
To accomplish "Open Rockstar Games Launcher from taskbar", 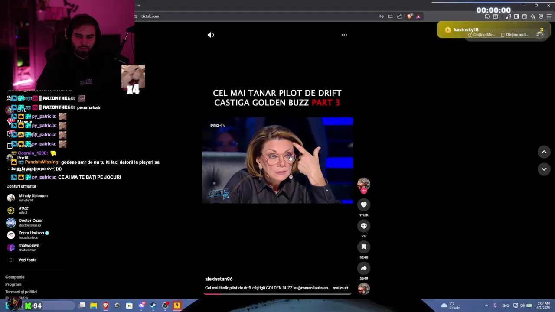I will 177,305.
